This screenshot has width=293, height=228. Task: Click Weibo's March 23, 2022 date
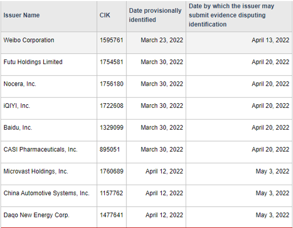(x=162, y=40)
